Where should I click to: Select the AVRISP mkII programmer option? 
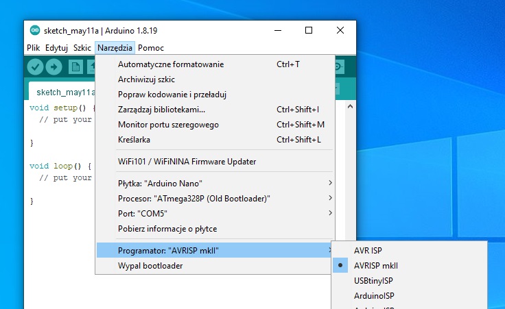point(409,266)
